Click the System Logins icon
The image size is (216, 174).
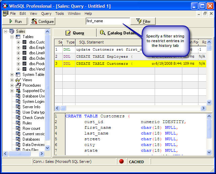point(18,101)
